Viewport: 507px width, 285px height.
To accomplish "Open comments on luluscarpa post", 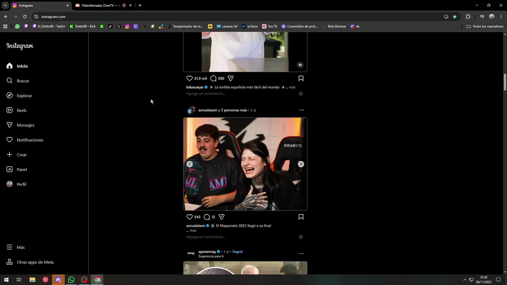I will (213, 78).
